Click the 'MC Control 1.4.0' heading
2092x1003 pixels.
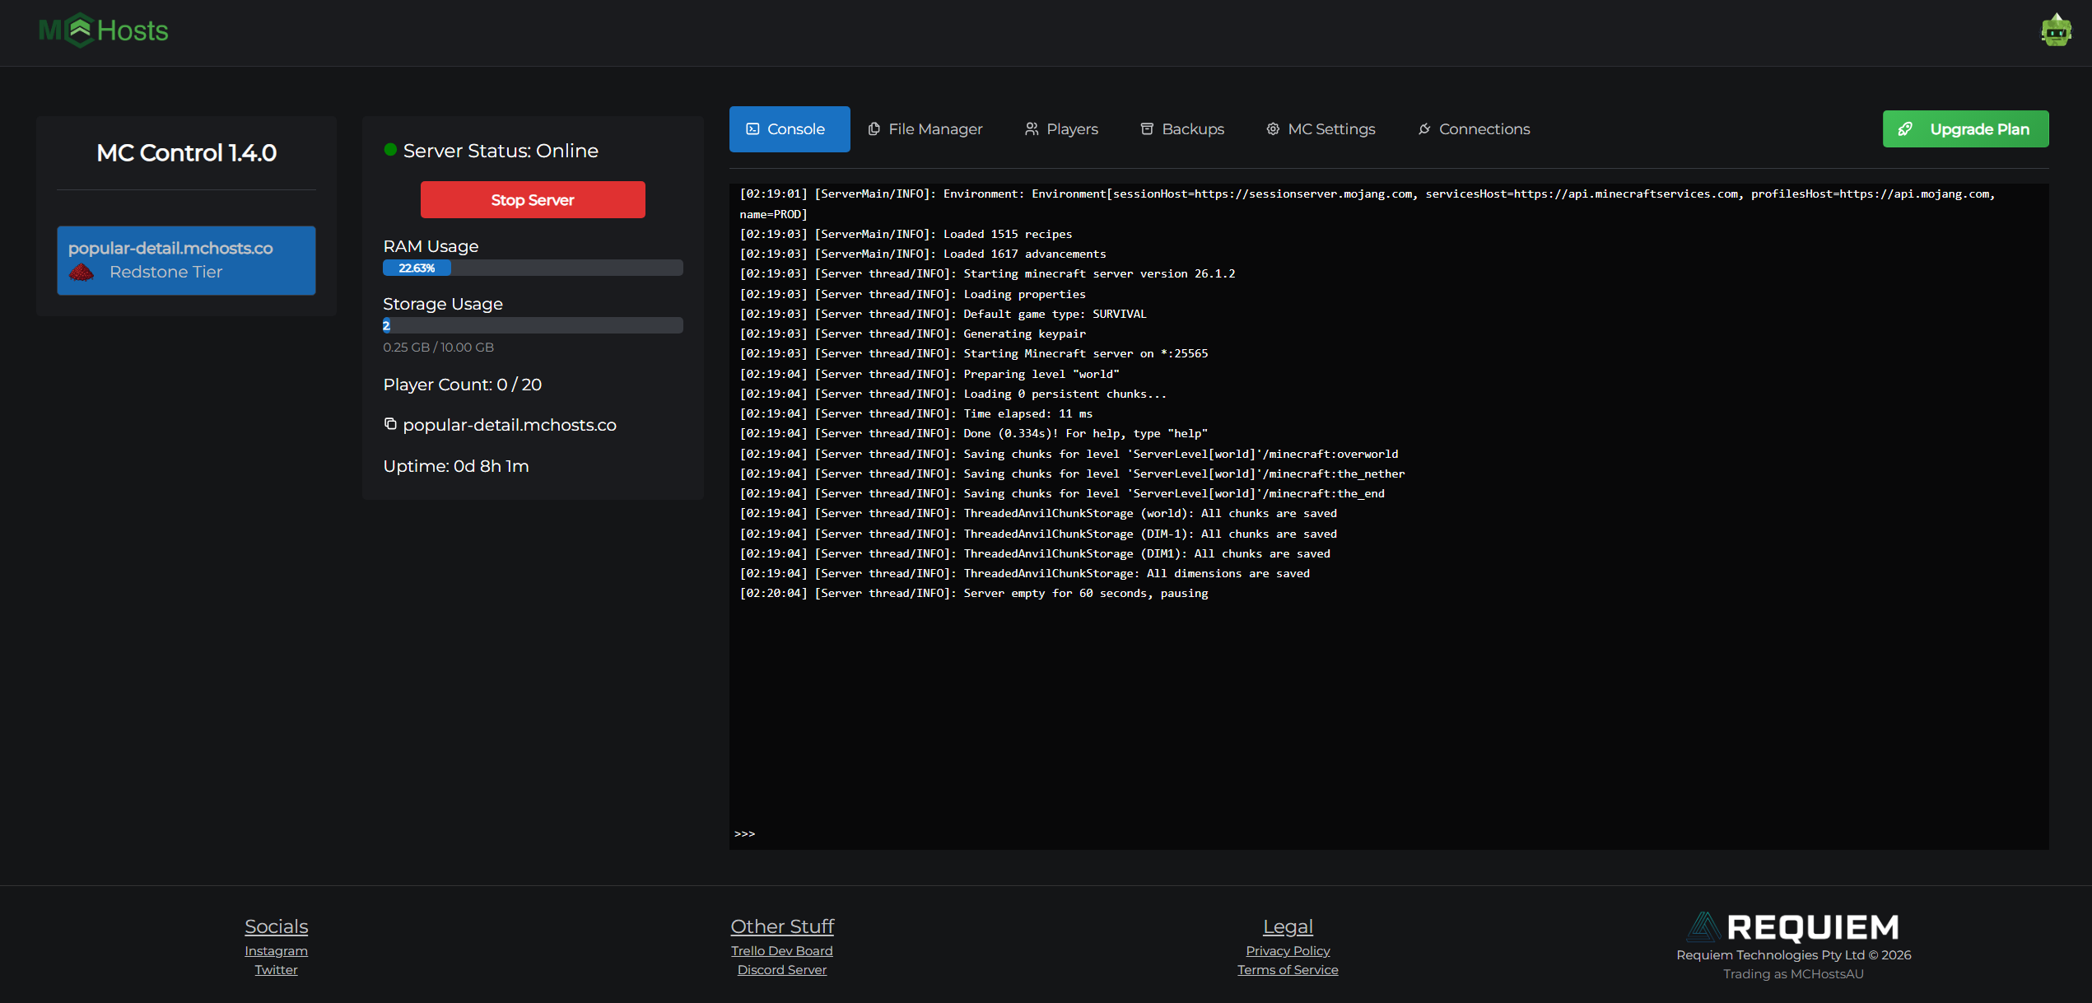tap(186, 153)
